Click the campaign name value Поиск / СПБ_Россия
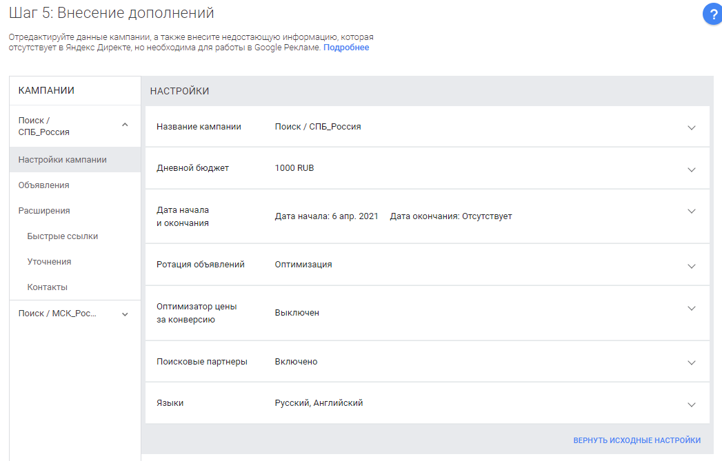The height and width of the screenshot is (461, 722). pyautogui.click(x=317, y=126)
